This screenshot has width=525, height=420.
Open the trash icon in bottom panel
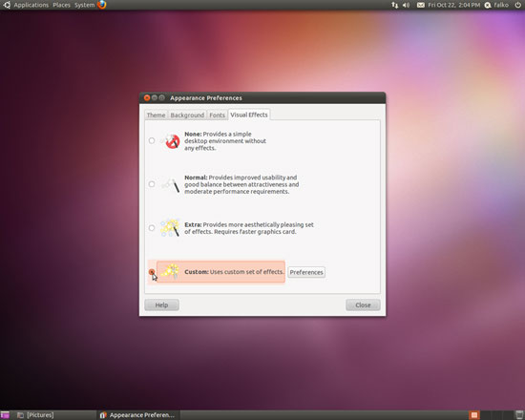pyautogui.click(x=519, y=415)
